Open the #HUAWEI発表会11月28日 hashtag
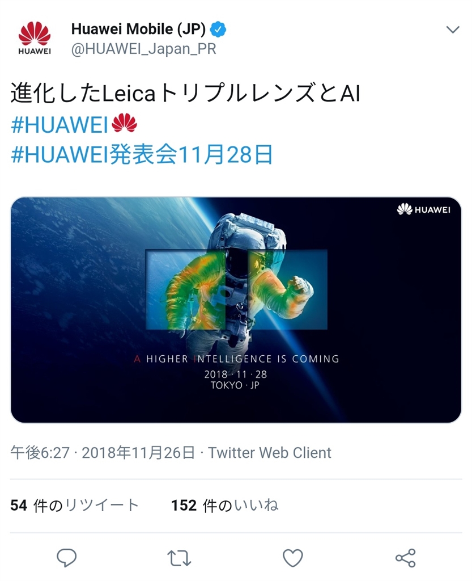This screenshot has height=581, width=472. pos(142,154)
